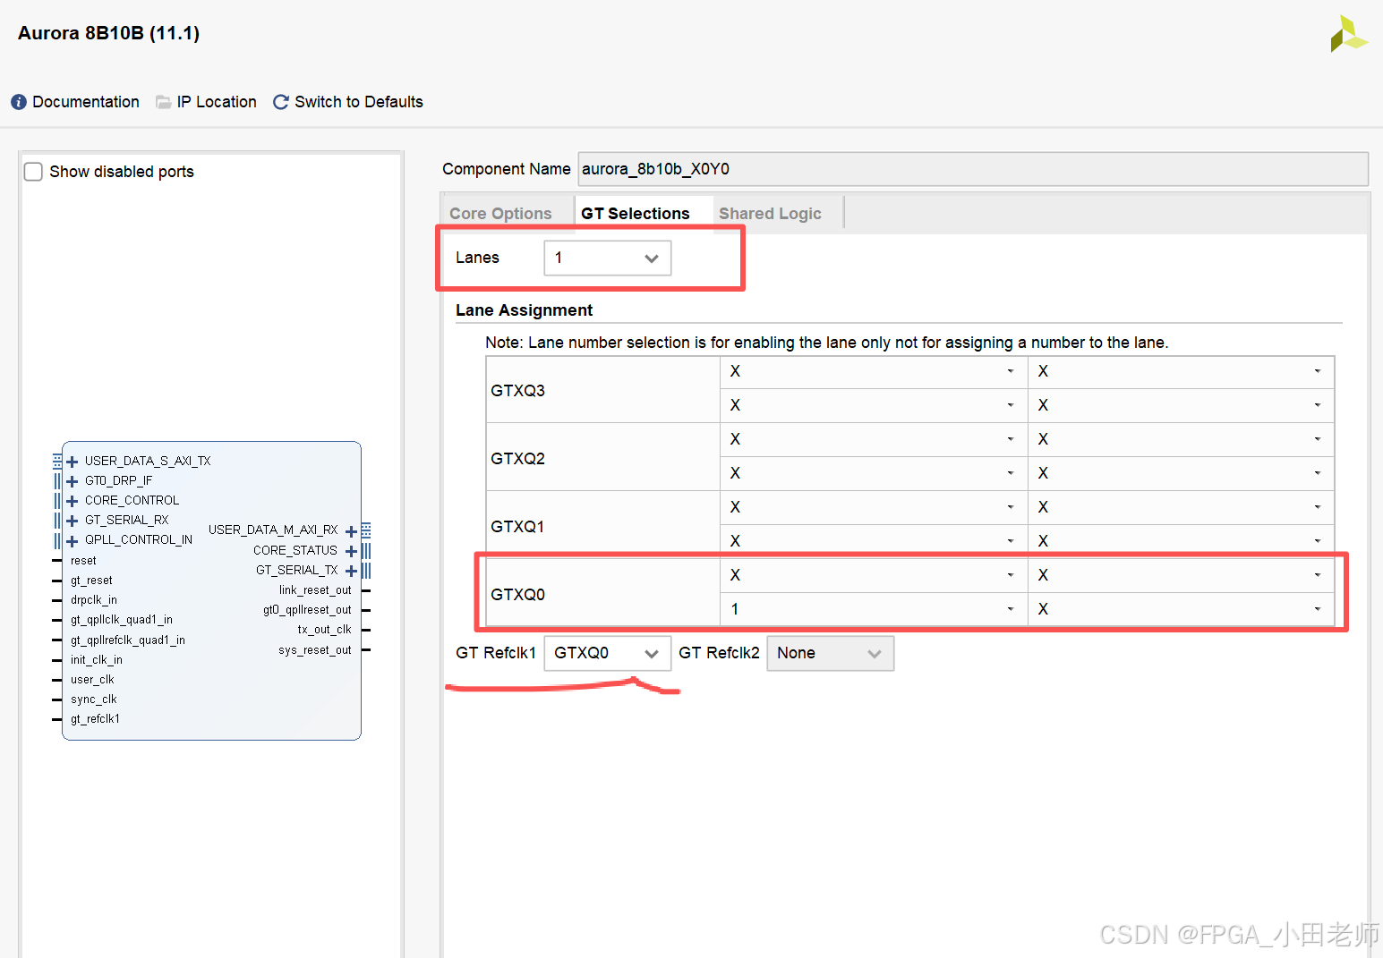Screen dimensions: 1383x958
Task: Open GTXQ0 lane dropdown showing 1
Action: 874,609
